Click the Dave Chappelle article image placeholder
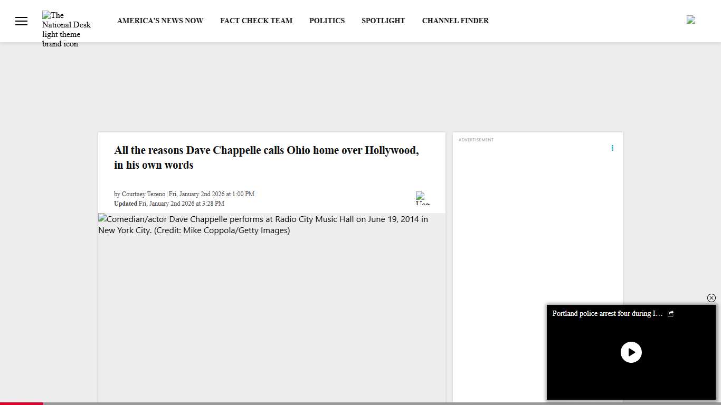The width and height of the screenshot is (721, 405). click(x=263, y=225)
